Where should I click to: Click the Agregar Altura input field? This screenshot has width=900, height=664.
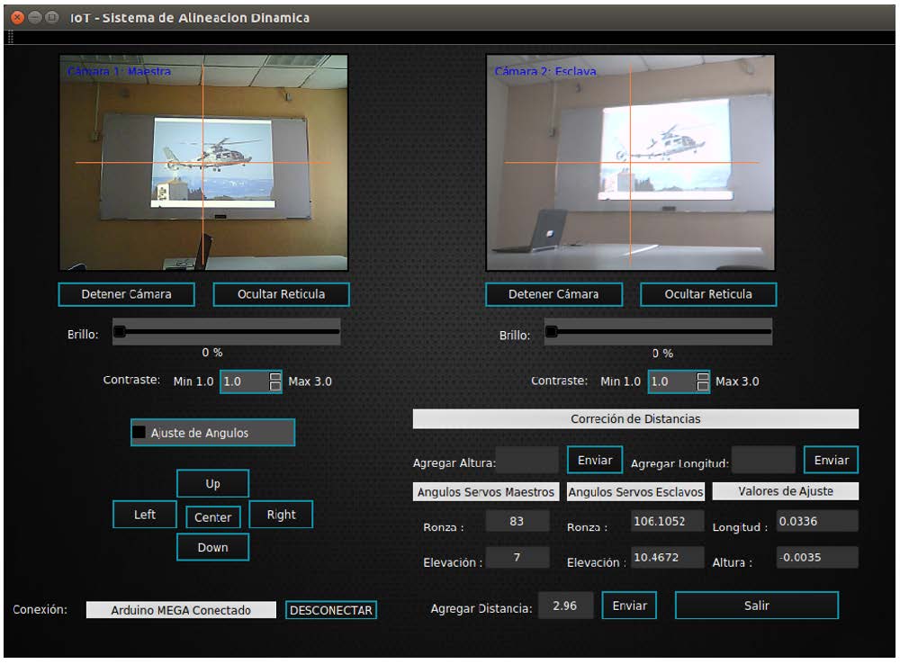[527, 461]
